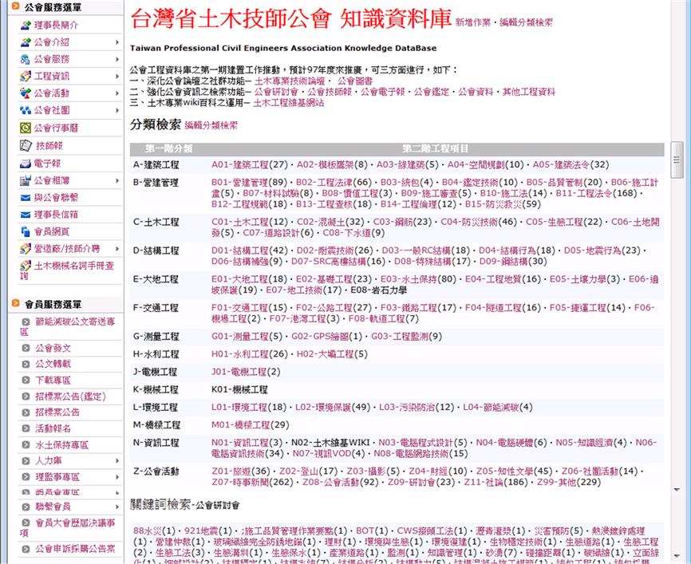
Task: Click the 公會相簿 album icon
Action: click(x=25, y=180)
